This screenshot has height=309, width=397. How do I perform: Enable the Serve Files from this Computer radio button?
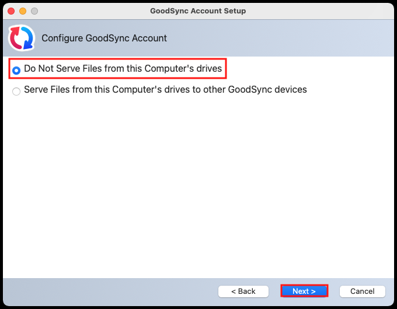(x=16, y=91)
